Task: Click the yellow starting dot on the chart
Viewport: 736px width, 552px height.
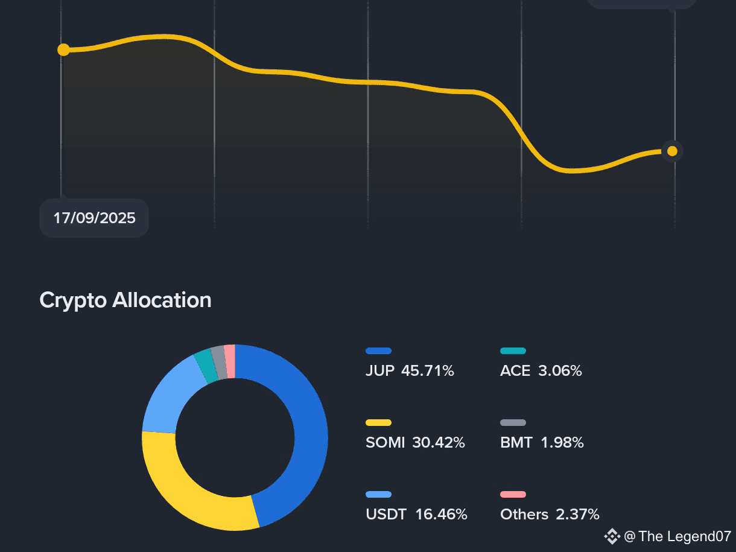Action: click(63, 49)
